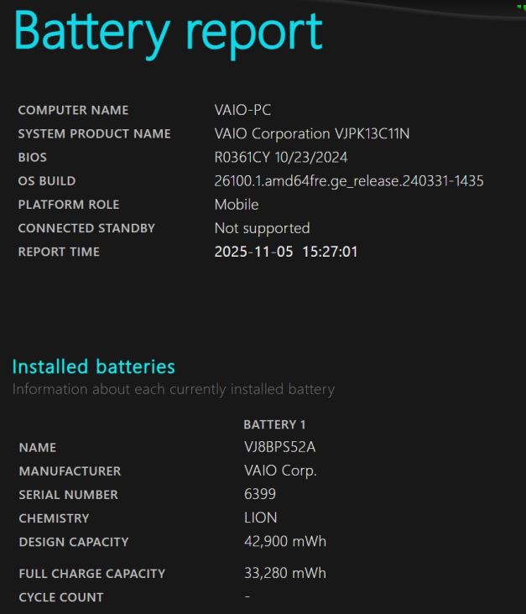The image size is (526, 614).
Task: Click the "BATTERY 1" column header
Action: (x=274, y=424)
